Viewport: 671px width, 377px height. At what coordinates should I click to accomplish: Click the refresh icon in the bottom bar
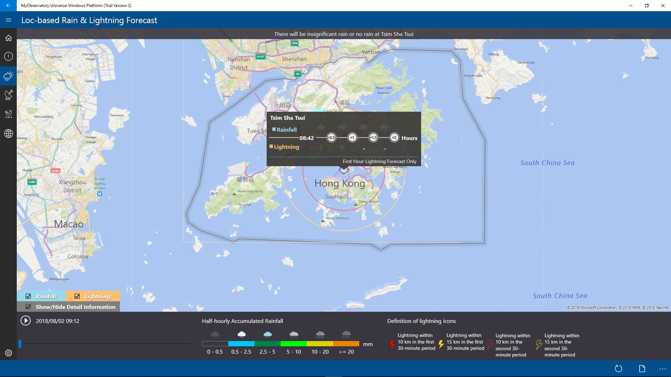618,369
